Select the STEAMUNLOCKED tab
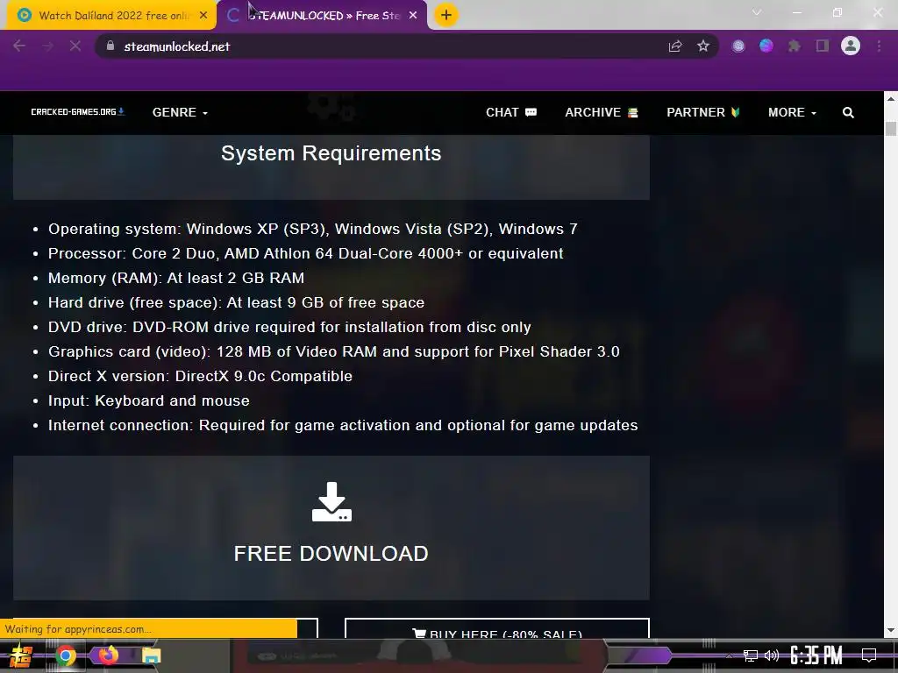Image resolution: width=898 pixels, height=673 pixels. [323, 16]
